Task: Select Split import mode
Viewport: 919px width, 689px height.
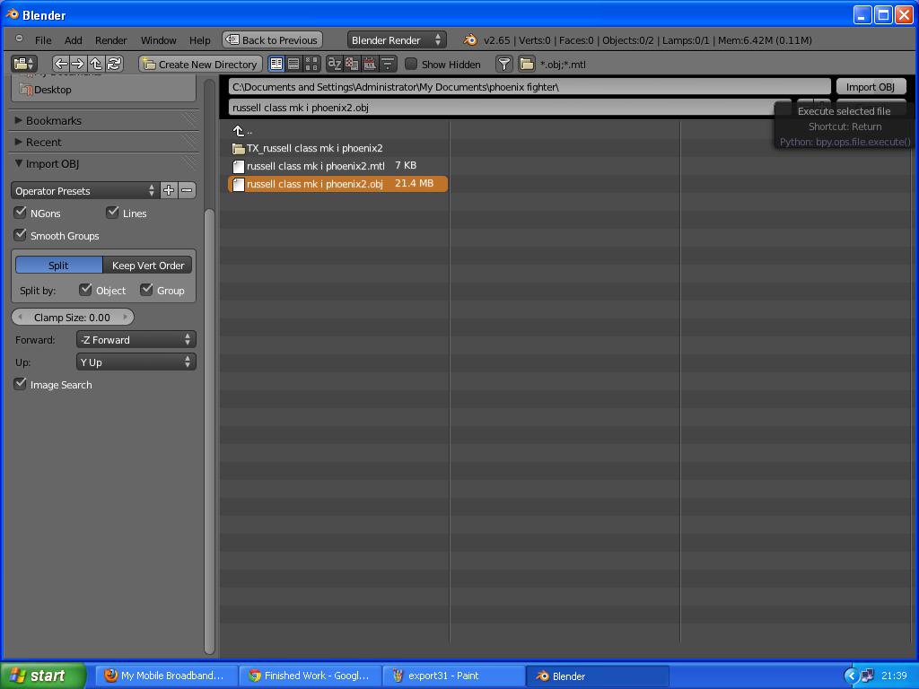Action: tap(58, 266)
